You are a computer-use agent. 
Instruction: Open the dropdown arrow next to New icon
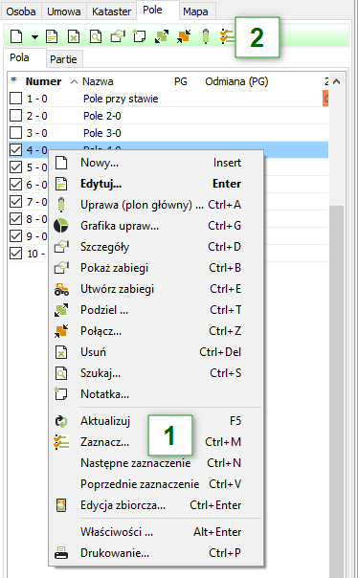point(34,37)
